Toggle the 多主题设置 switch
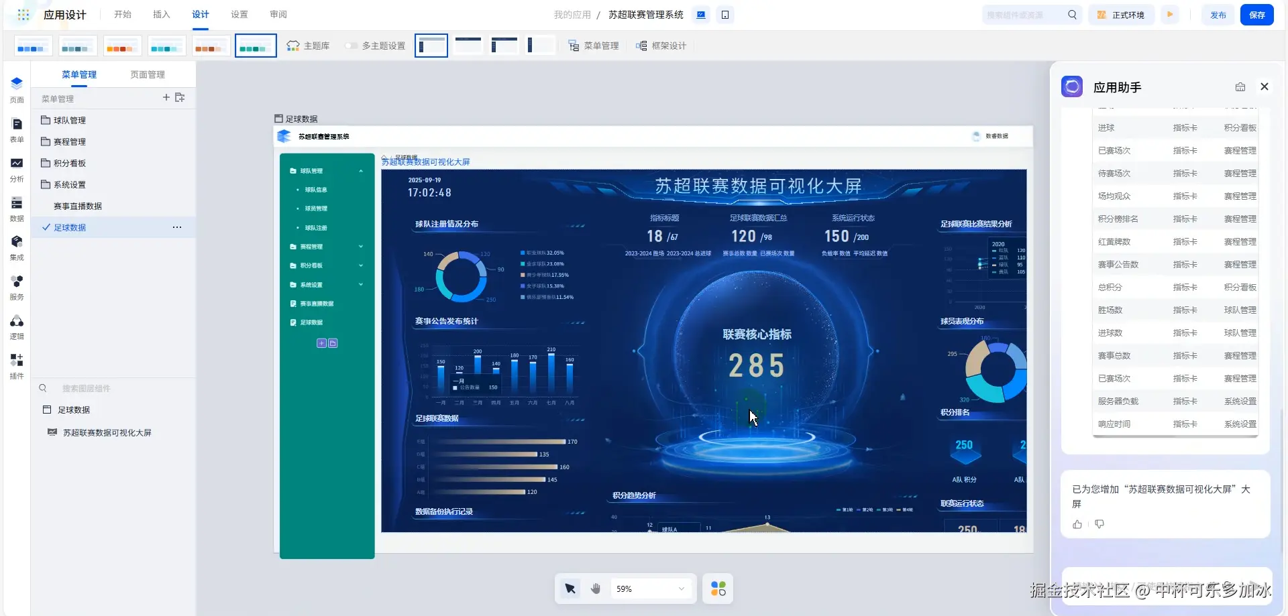1288x616 pixels. (x=351, y=46)
